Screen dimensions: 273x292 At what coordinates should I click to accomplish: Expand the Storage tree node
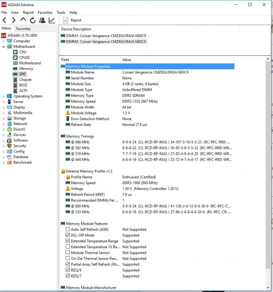[x=3, y=118]
